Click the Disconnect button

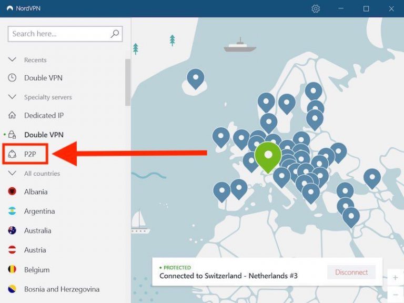(351, 272)
